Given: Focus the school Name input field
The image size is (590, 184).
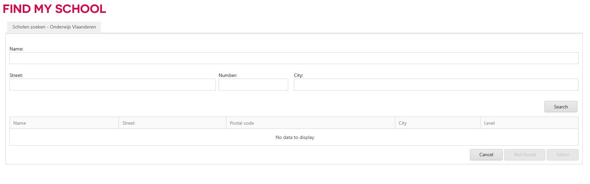Looking at the screenshot, I should click(294, 58).
